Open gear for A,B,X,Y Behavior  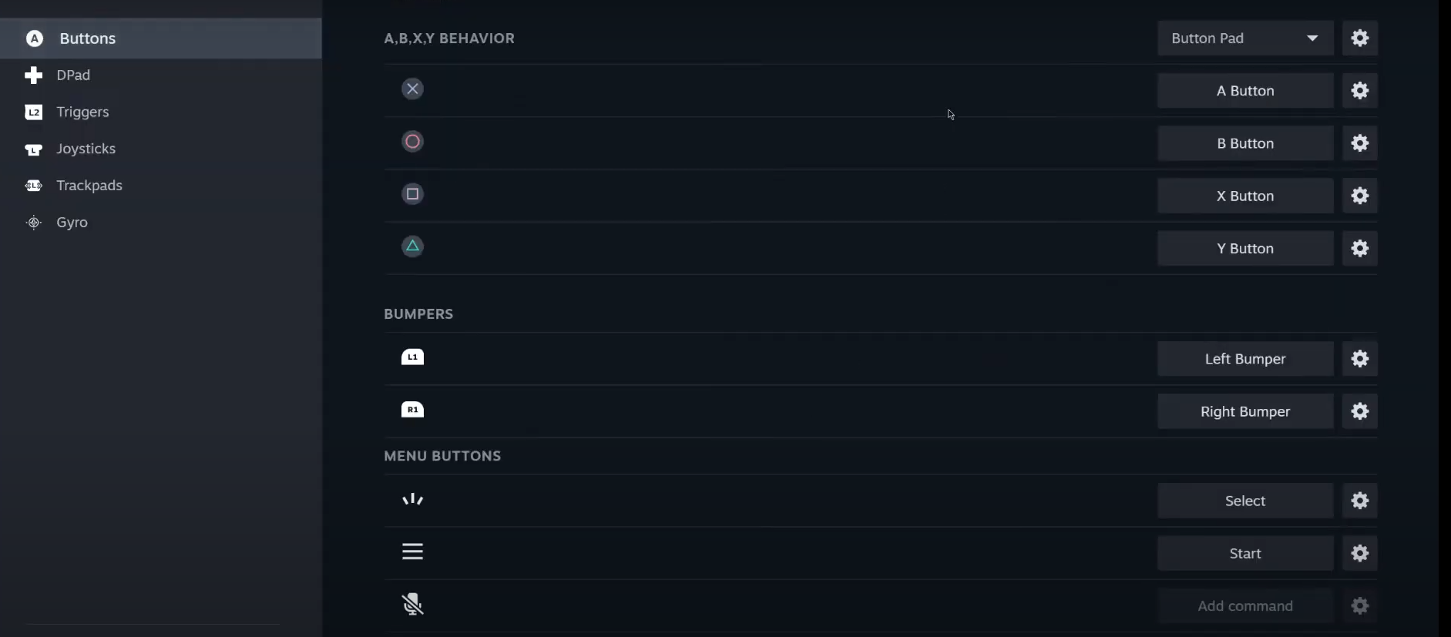point(1360,39)
